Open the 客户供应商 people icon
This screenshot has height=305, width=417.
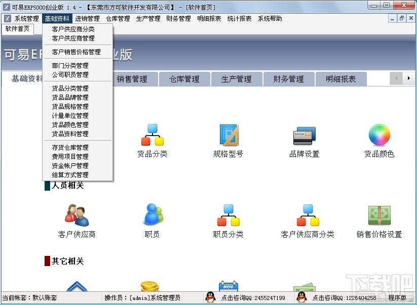click(x=77, y=215)
